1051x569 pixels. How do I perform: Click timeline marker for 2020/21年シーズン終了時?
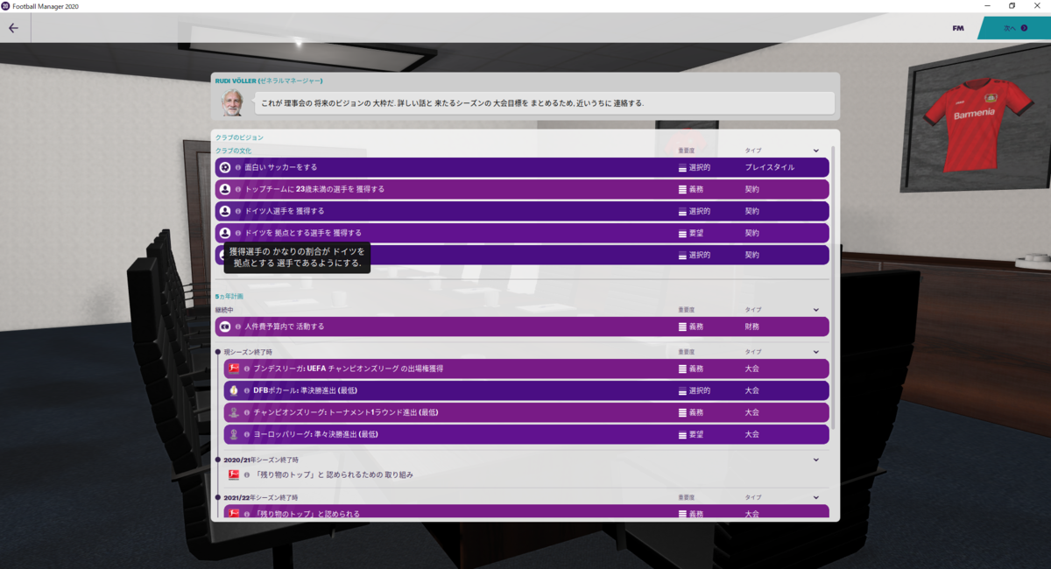pyautogui.click(x=218, y=460)
